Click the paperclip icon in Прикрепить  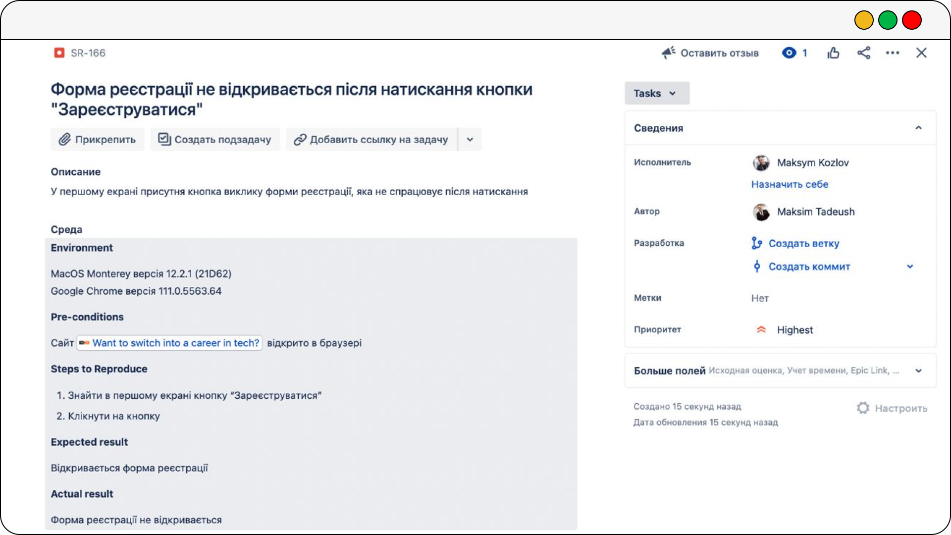click(x=65, y=139)
